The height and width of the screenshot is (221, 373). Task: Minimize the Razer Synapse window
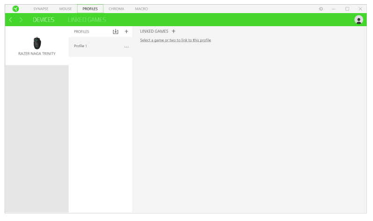click(x=334, y=9)
